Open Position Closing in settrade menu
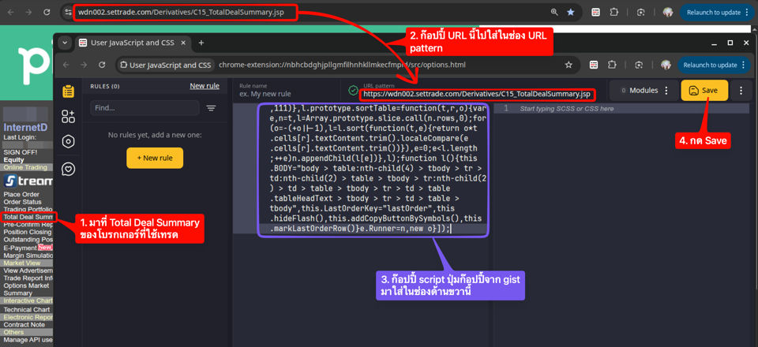Screen dimensions: 758x347 click(x=28, y=232)
